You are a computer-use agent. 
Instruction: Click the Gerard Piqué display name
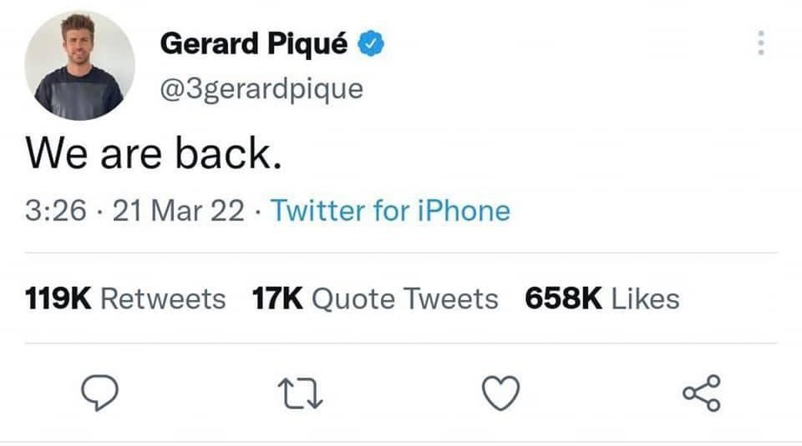pos(254,44)
